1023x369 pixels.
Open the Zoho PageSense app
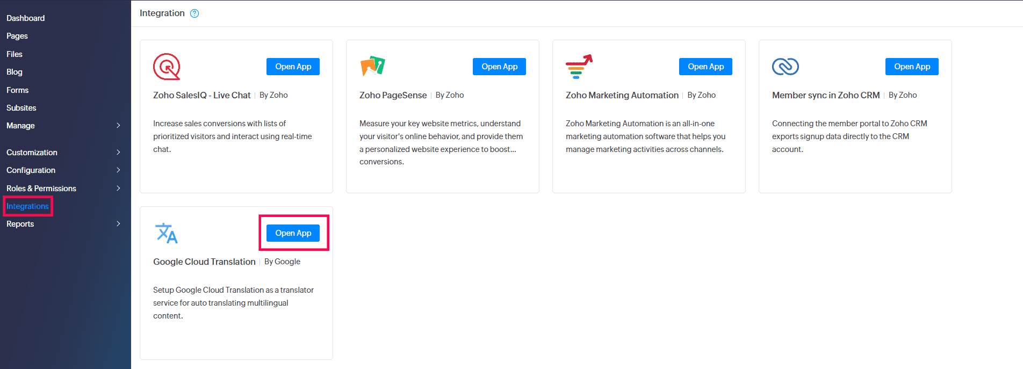(x=499, y=67)
